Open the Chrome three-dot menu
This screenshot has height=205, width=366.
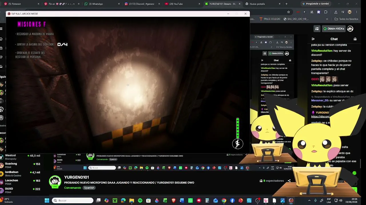[x=357, y=12]
